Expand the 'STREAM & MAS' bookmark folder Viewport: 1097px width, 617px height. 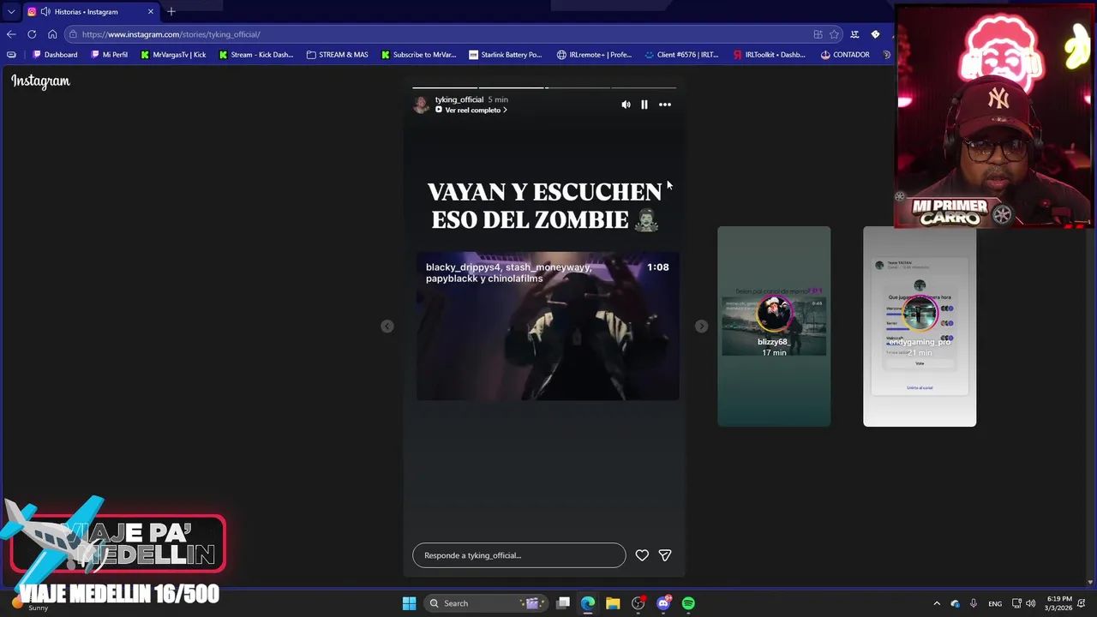coord(337,55)
